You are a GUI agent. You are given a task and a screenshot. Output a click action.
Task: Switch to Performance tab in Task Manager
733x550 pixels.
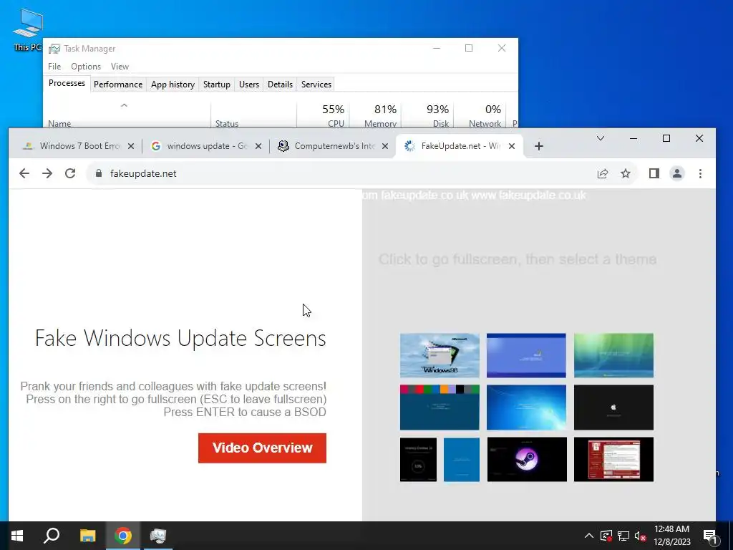click(118, 85)
